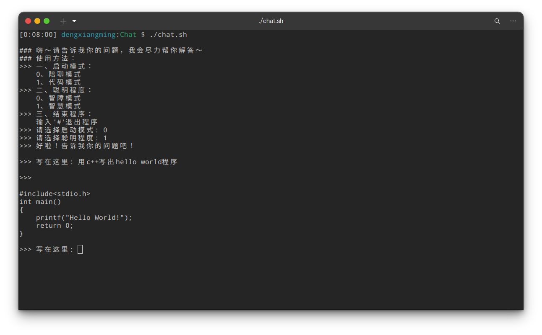Image resolution: width=542 pixels, height=335 pixels.
Task: Click the 输入'#'退出程序 instruction line
Action: pos(67,122)
